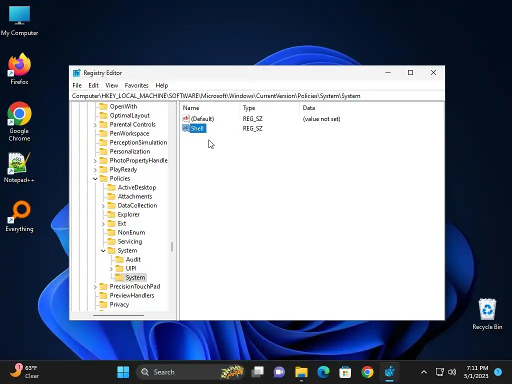Select the Shell string value
The image size is (512, 384).
coord(197,128)
